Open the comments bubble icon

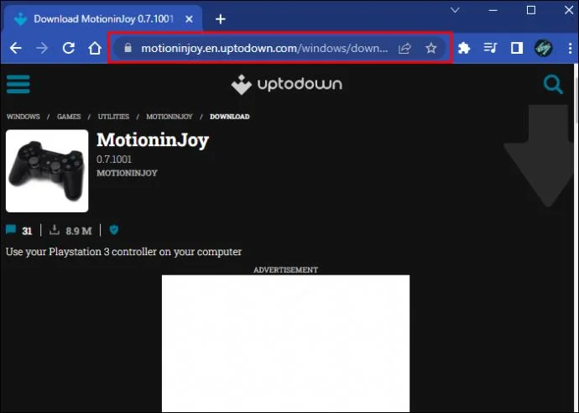[11, 230]
